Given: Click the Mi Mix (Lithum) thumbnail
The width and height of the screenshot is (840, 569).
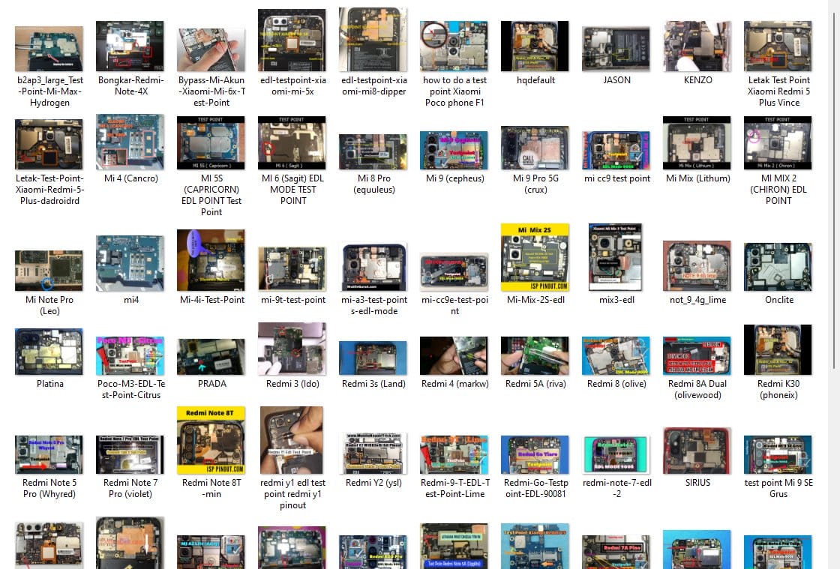Looking at the screenshot, I should coord(697,142).
